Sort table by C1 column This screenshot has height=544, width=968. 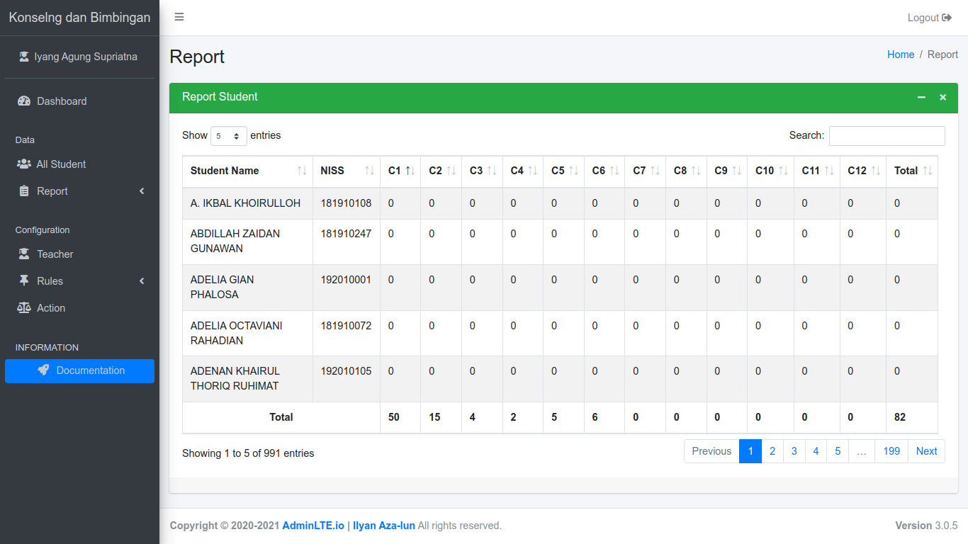point(400,171)
